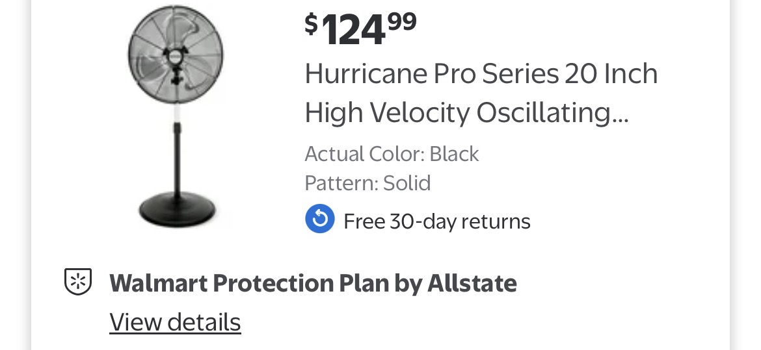
Task: Select the Walmart Protection Plan by Allstate heading
Action: pyautogui.click(x=313, y=283)
